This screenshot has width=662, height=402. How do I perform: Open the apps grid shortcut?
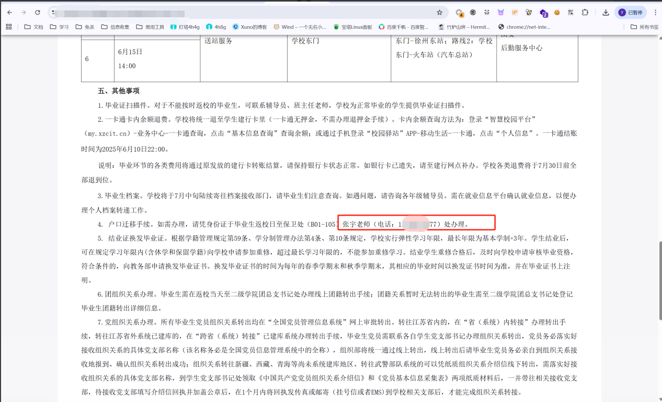tap(9, 27)
